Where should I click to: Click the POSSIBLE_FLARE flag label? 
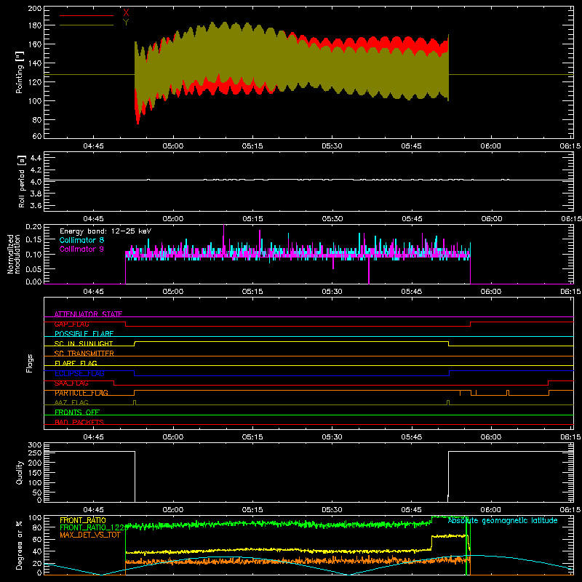84,334
